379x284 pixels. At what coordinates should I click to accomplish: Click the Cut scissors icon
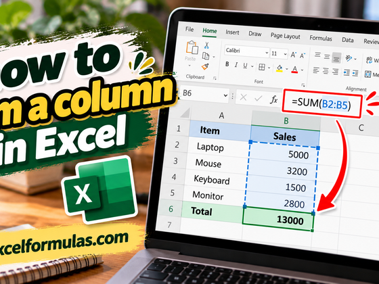coord(206,45)
